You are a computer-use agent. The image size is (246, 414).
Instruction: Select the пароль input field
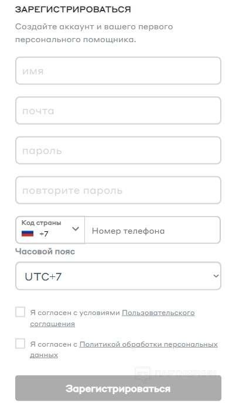pos(118,150)
